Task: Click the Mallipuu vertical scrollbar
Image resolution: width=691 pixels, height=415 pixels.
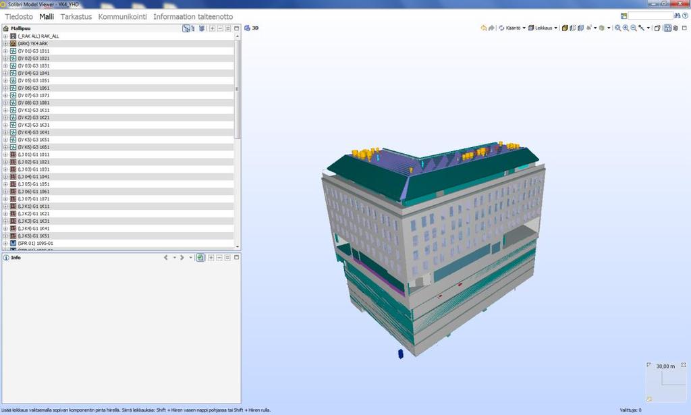Action: click(238, 90)
